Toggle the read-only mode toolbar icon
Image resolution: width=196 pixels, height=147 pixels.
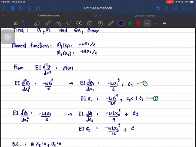tap(16, 23)
